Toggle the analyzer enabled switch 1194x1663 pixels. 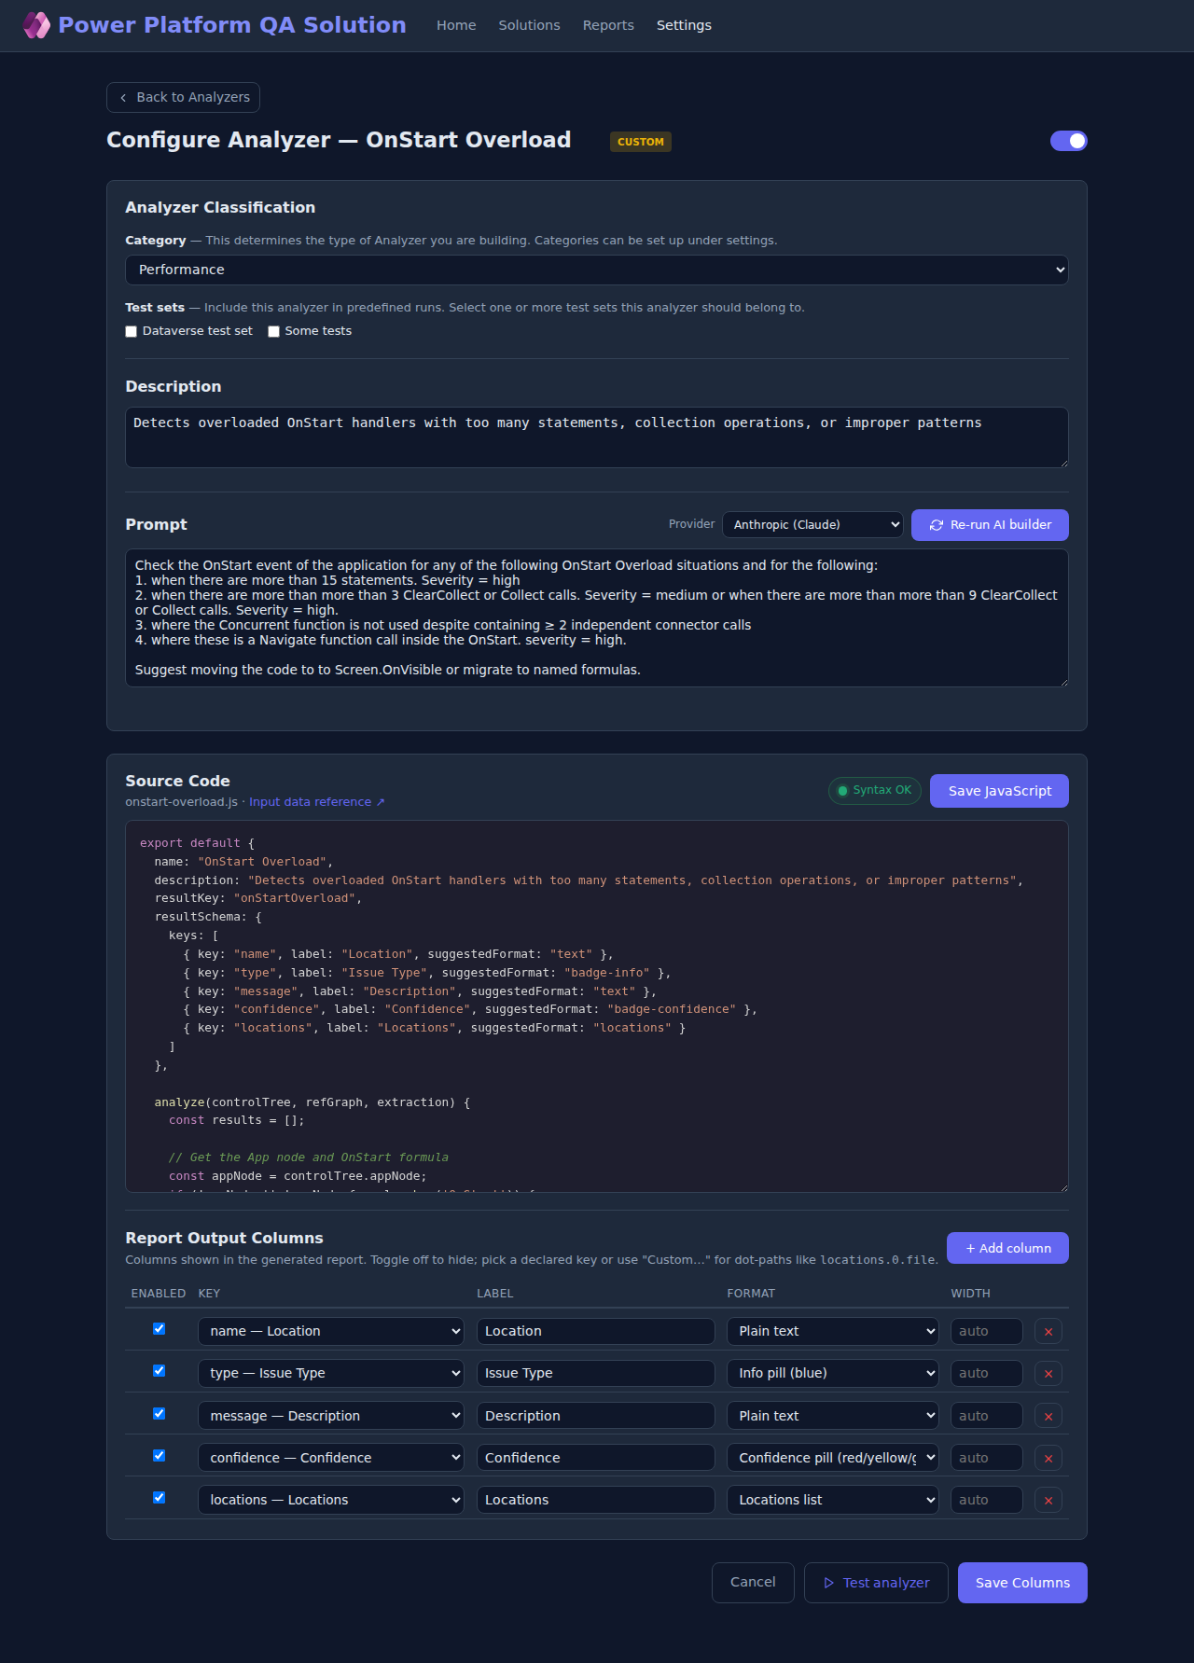tap(1069, 141)
